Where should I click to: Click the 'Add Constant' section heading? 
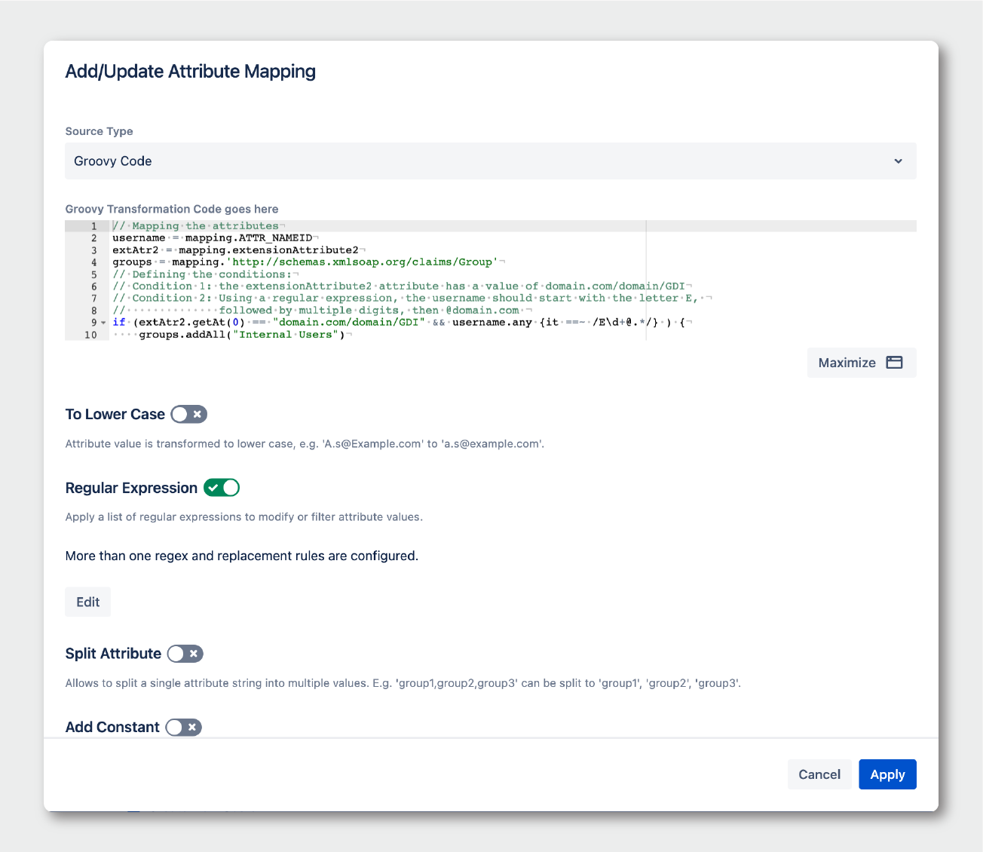click(x=112, y=727)
